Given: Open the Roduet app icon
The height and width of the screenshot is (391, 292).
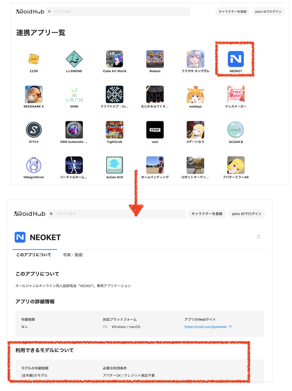Looking at the screenshot, I should pyautogui.click(x=155, y=59).
